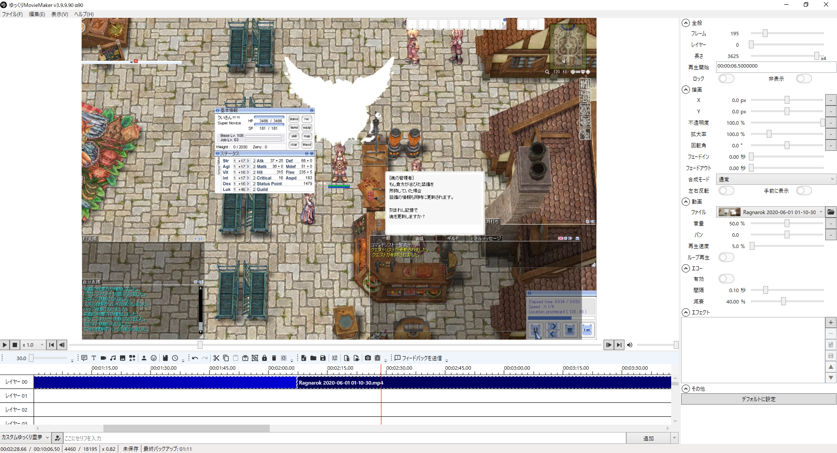Stop the preview playback
Viewport: 837px width, 453px height.
(15, 345)
